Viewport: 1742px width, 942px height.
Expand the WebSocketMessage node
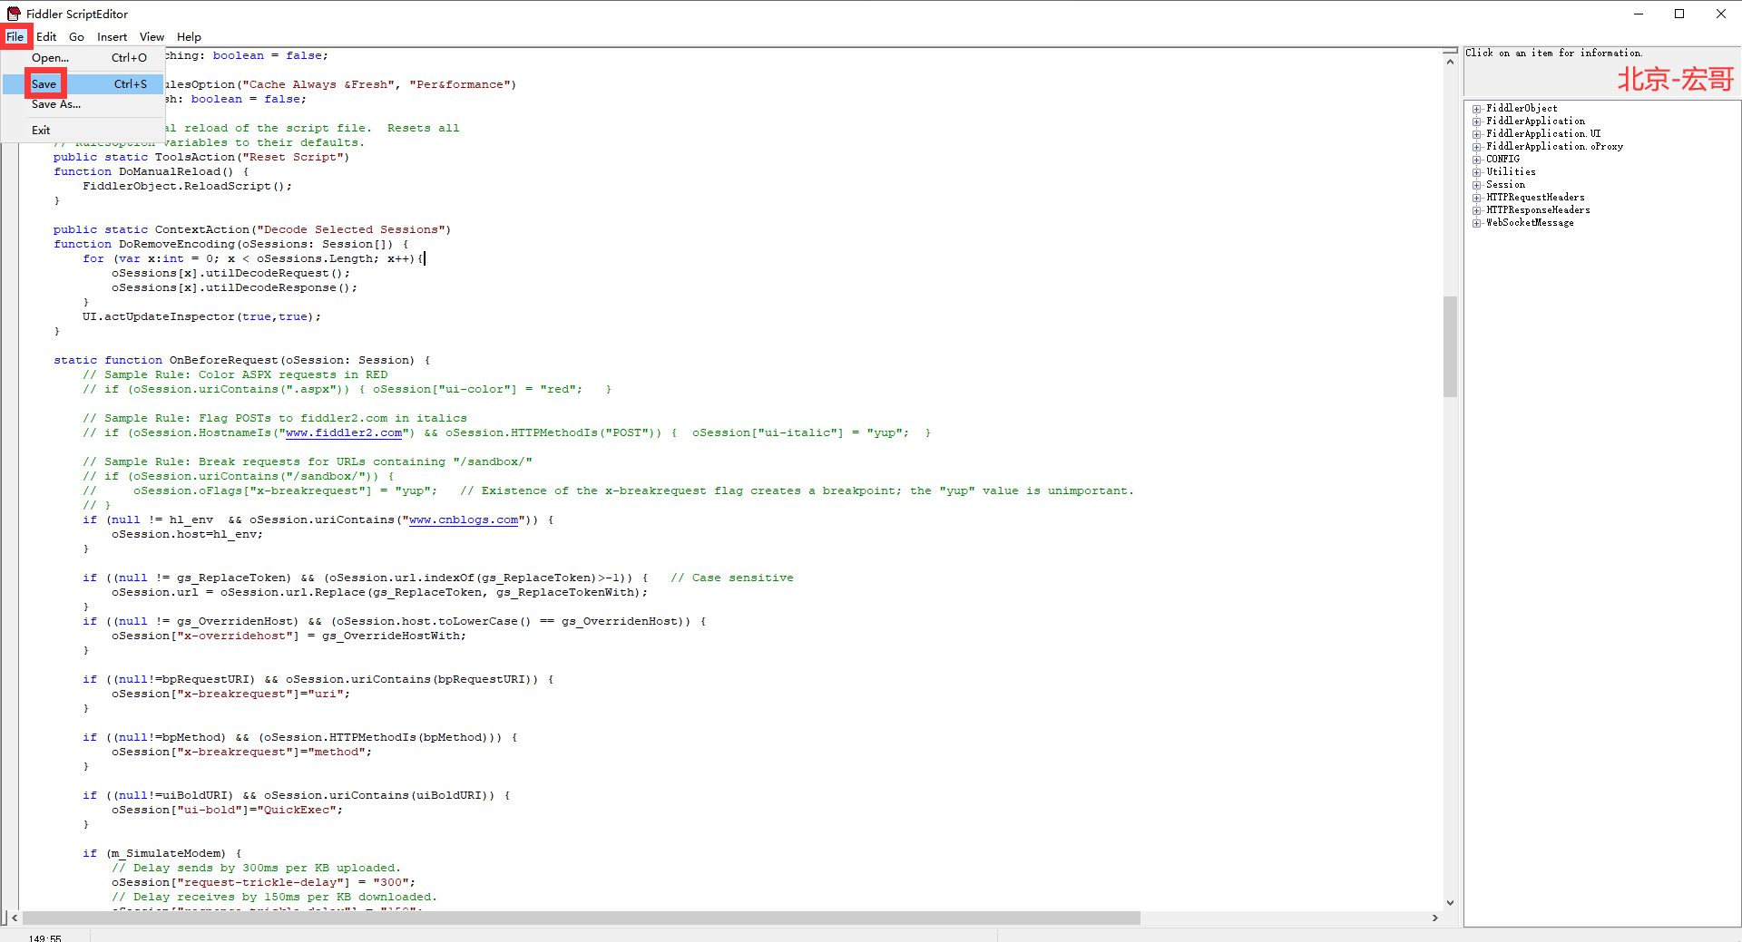point(1476,223)
